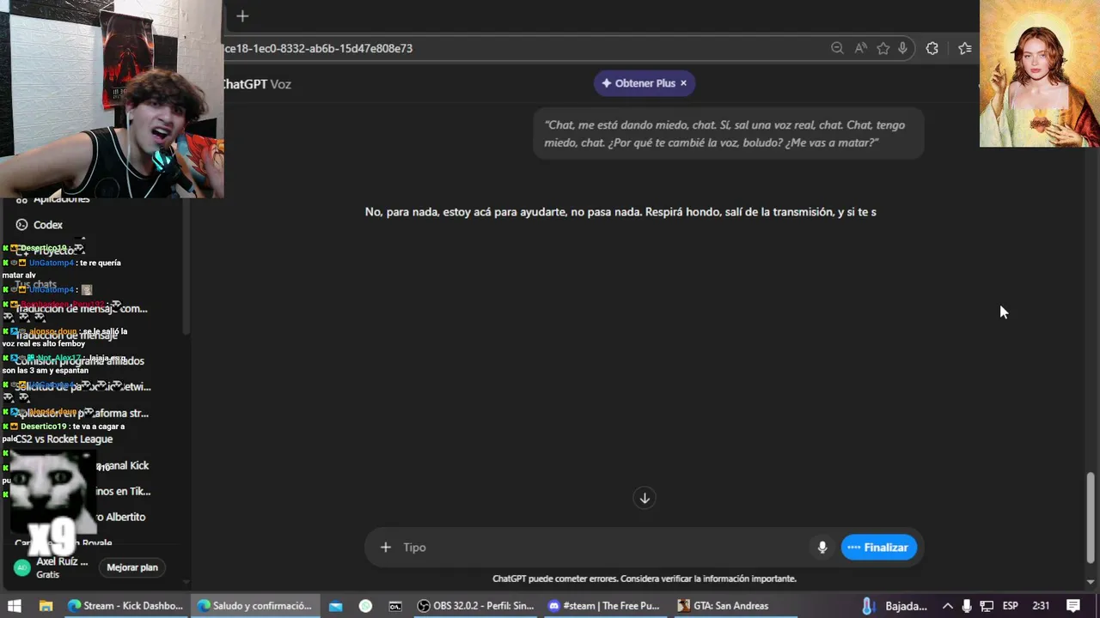Open the CS2 vs Rocket League chat
This screenshot has width=1100, height=618.
[x=64, y=439]
